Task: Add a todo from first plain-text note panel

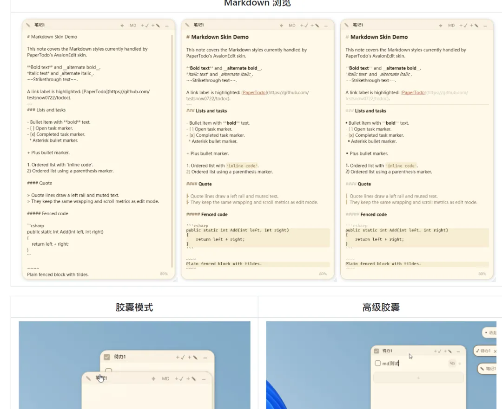Action: [x=145, y=26]
